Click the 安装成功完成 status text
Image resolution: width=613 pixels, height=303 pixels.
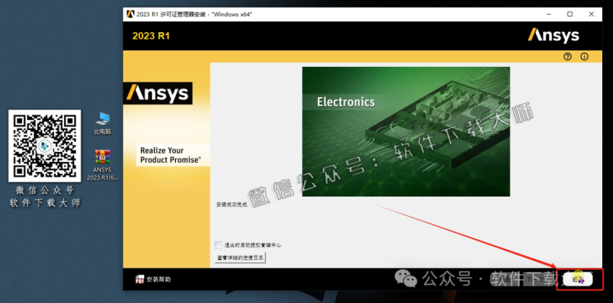pos(232,204)
